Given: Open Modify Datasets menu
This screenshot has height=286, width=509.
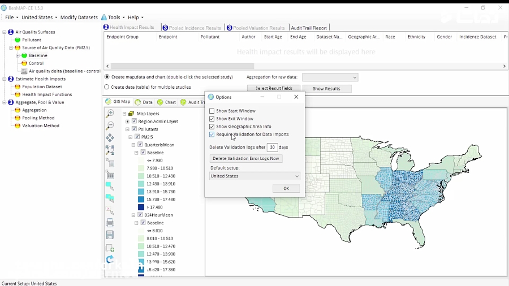Looking at the screenshot, I should (79, 17).
